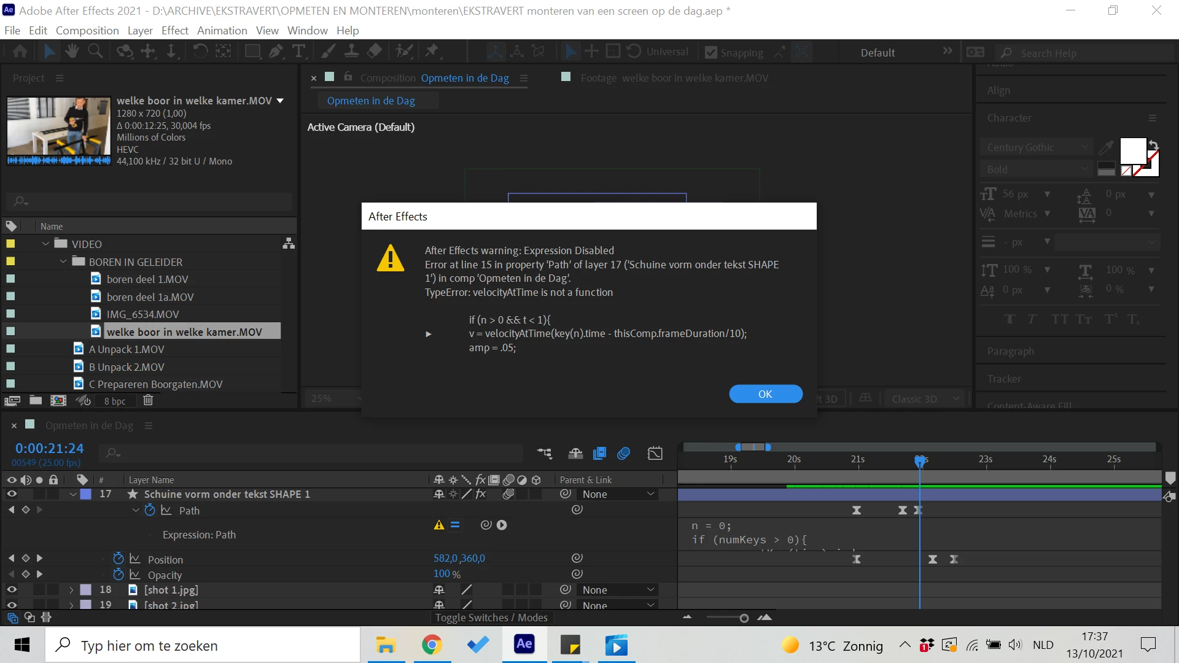Open the Graph Editor from timeline header
1179x663 pixels.
click(655, 454)
